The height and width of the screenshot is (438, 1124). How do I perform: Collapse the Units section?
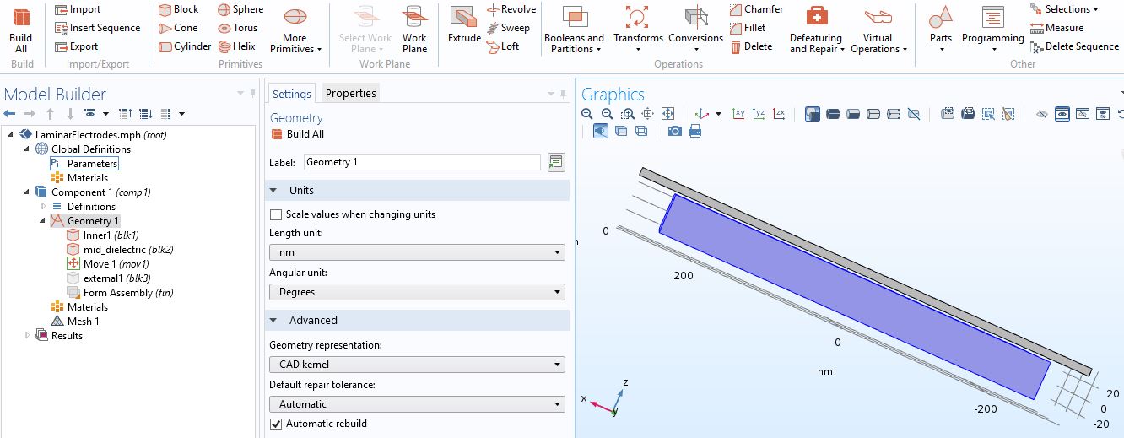(273, 191)
